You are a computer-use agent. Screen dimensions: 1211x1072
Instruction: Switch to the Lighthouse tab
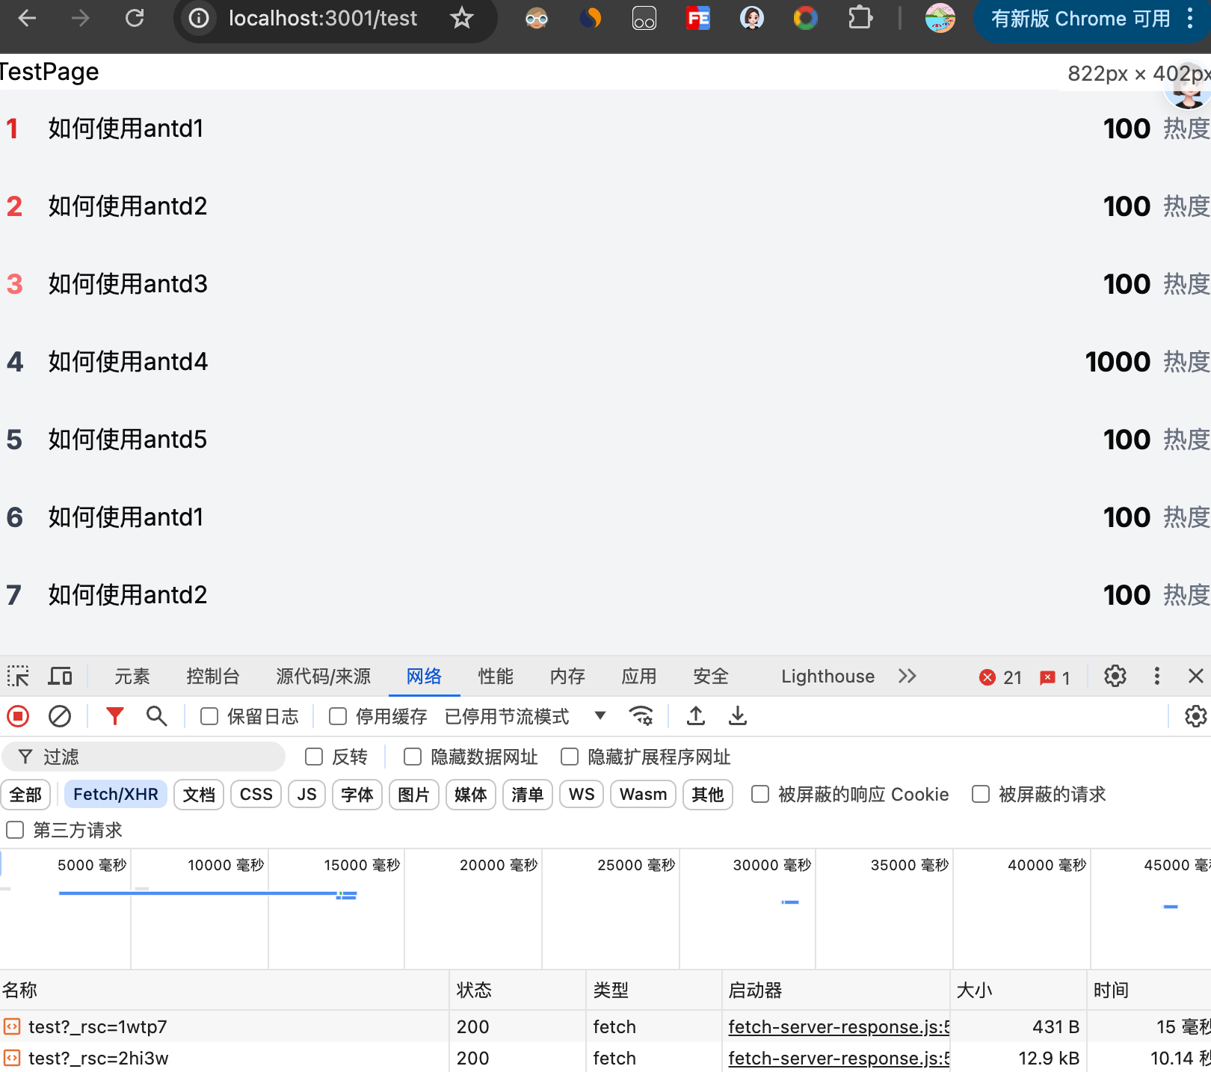(828, 677)
